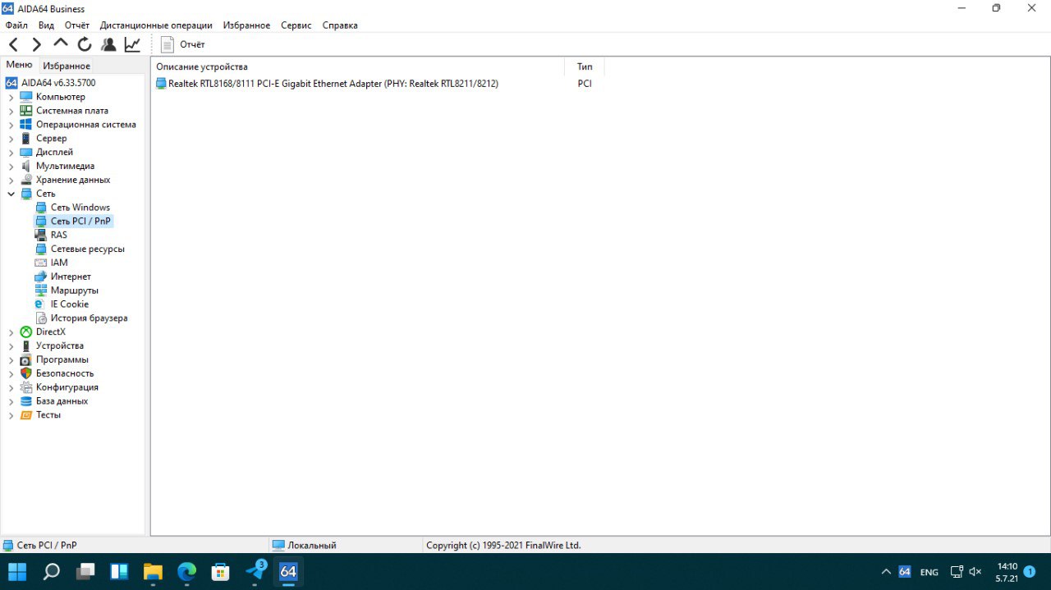This screenshot has width=1051, height=590.
Task: Go up one level with the up arrow
Action: tap(61, 44)
